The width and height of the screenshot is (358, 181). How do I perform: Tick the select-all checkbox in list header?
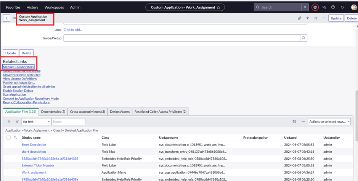point(8,137)
